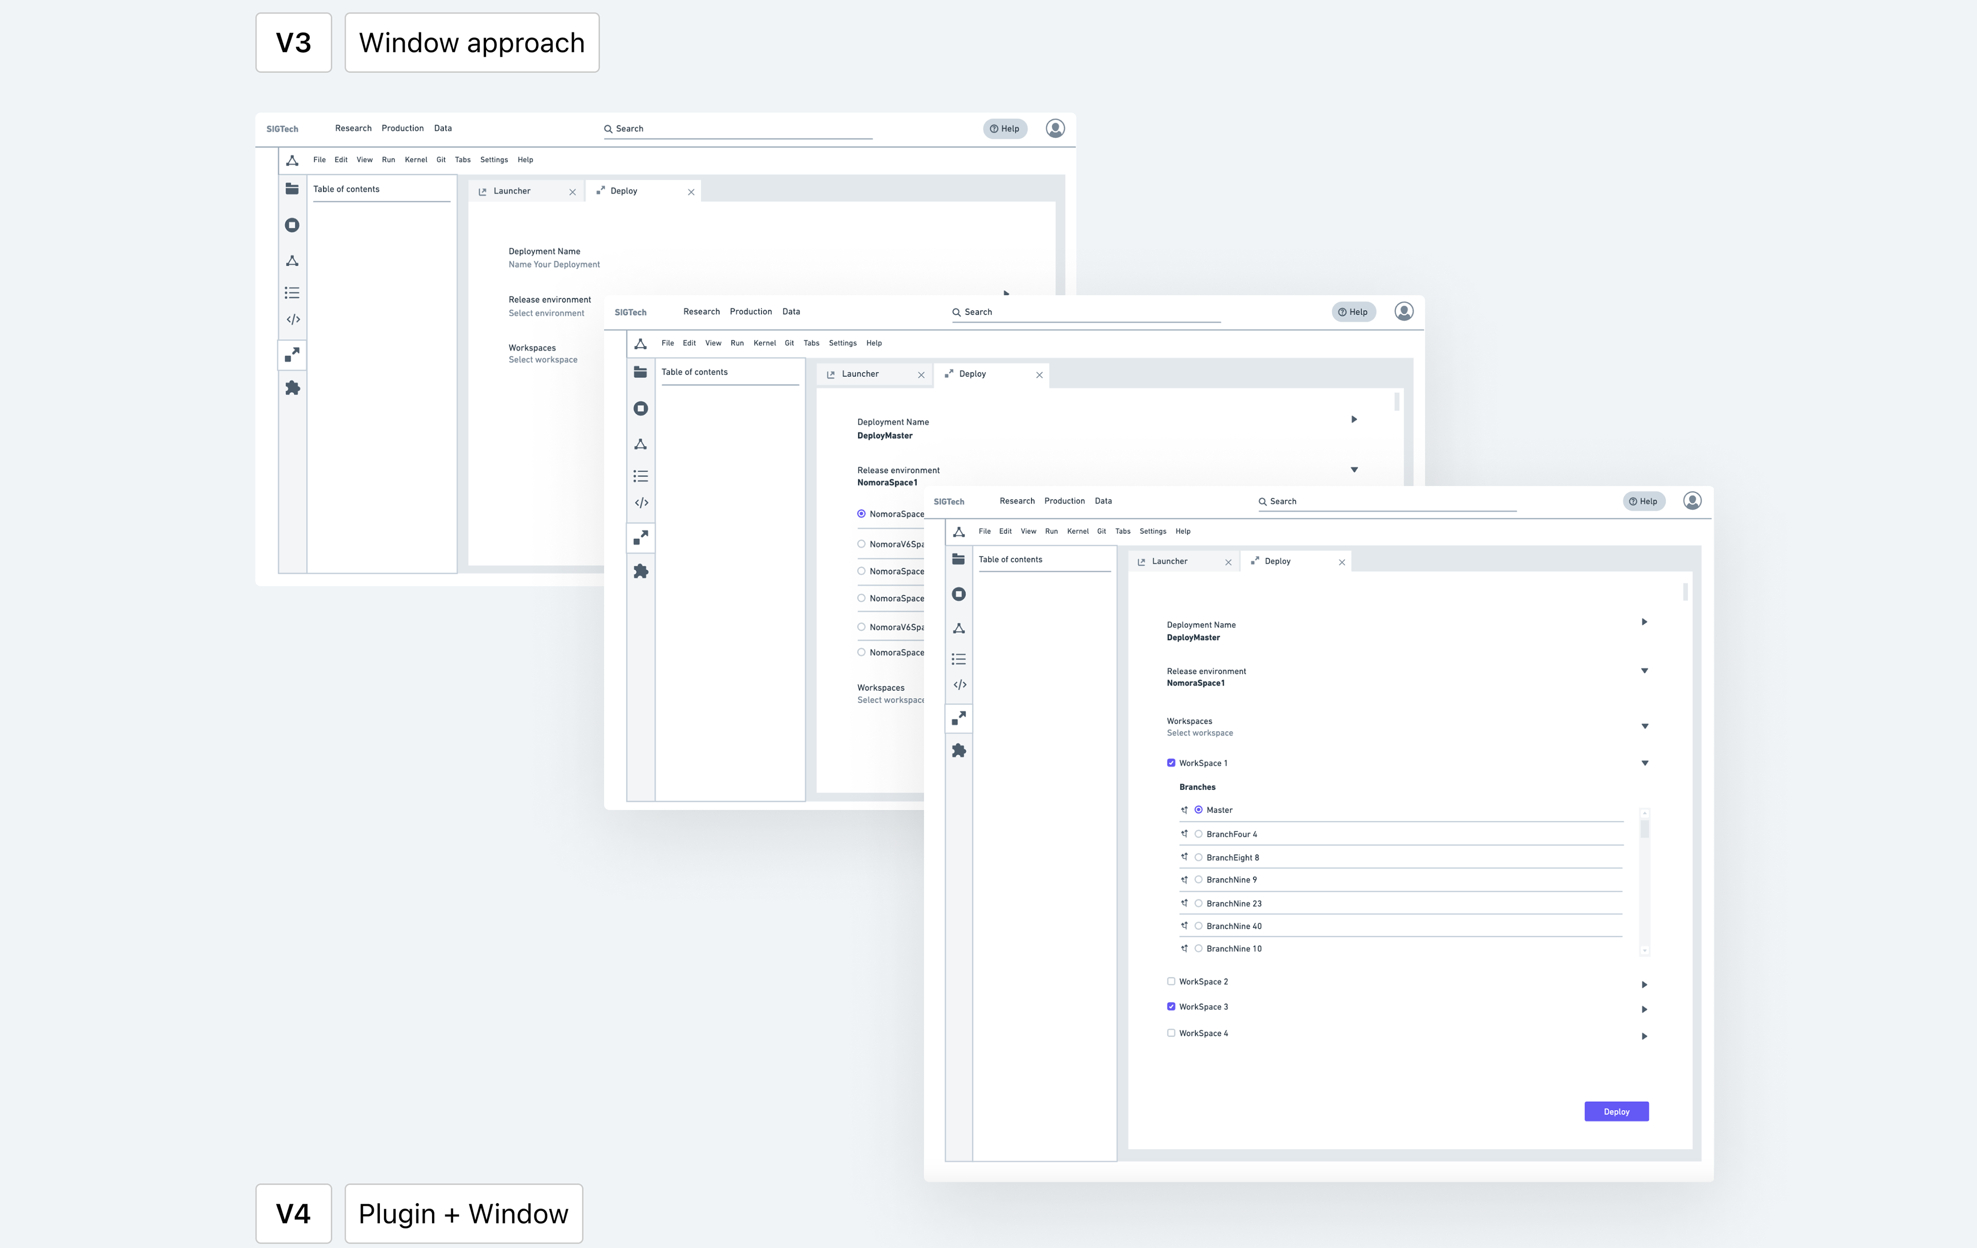Uncheck the WorkSpace 3 checkbox
Viewport: 1977px width, 1248px height.
[x=1171, y=1007]
